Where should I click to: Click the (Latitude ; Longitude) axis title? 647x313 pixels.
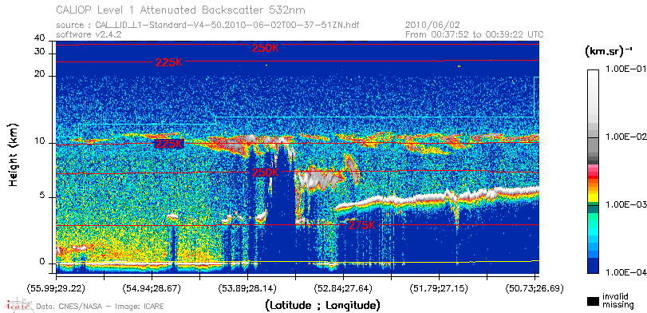(x=322, y=306)
